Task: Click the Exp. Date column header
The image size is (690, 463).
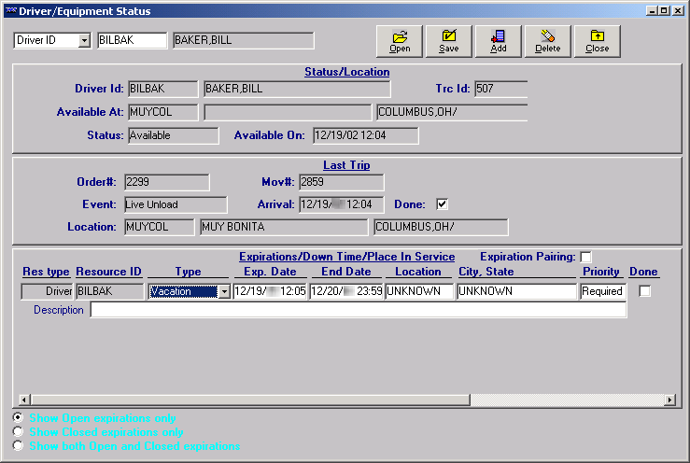Action: coord(270,272)
